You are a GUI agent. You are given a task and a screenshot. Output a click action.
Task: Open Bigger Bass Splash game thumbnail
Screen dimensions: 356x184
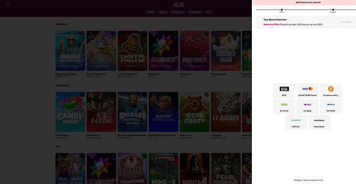pyautogui.click(x=70, y=51)
